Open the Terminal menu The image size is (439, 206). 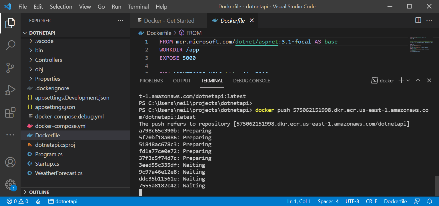[x=138, y=7]
